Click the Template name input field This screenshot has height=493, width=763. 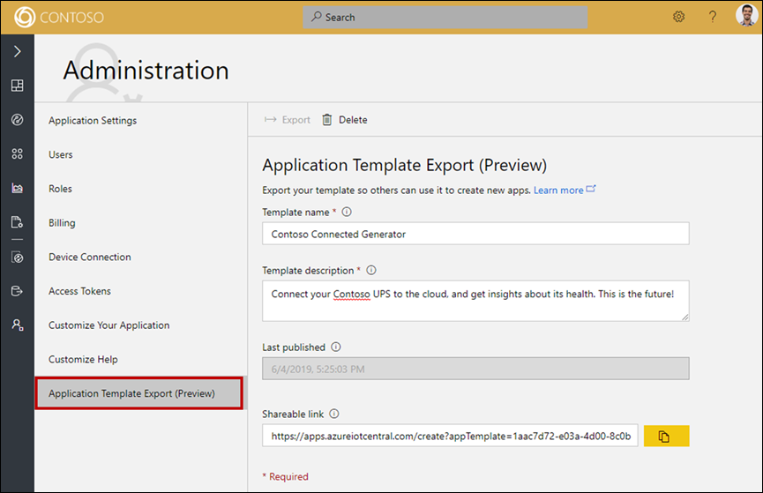pyautogui.click(x=475, y=234)
